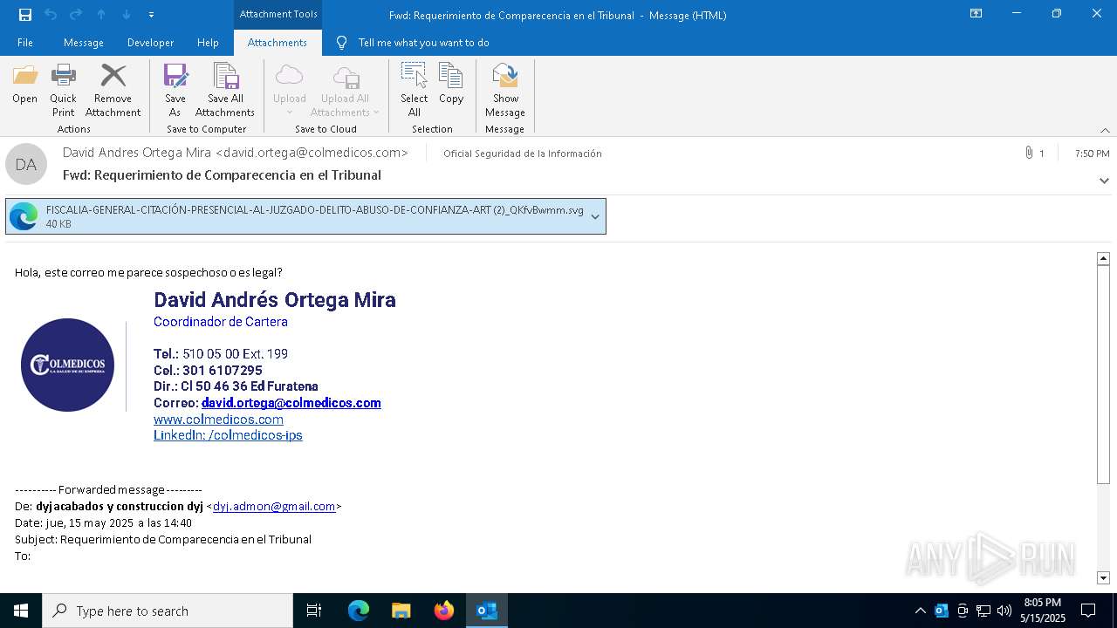
Task: Click the volume icon in system tray
Action: pos(1004,611)
